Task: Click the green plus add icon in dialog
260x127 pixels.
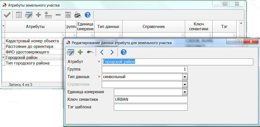Action: [x=80, y=52]
